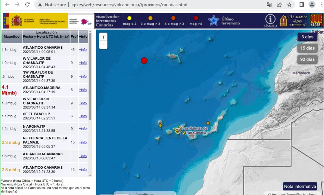Click the red magnitude 4.1 map marker
Viewport: 324px width, 195px height.
[x=144, y=61]
